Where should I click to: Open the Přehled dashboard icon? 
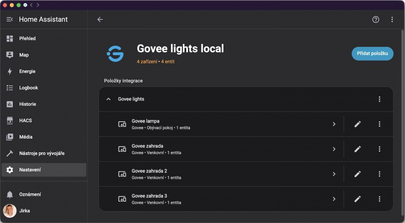tap(10, 38)
